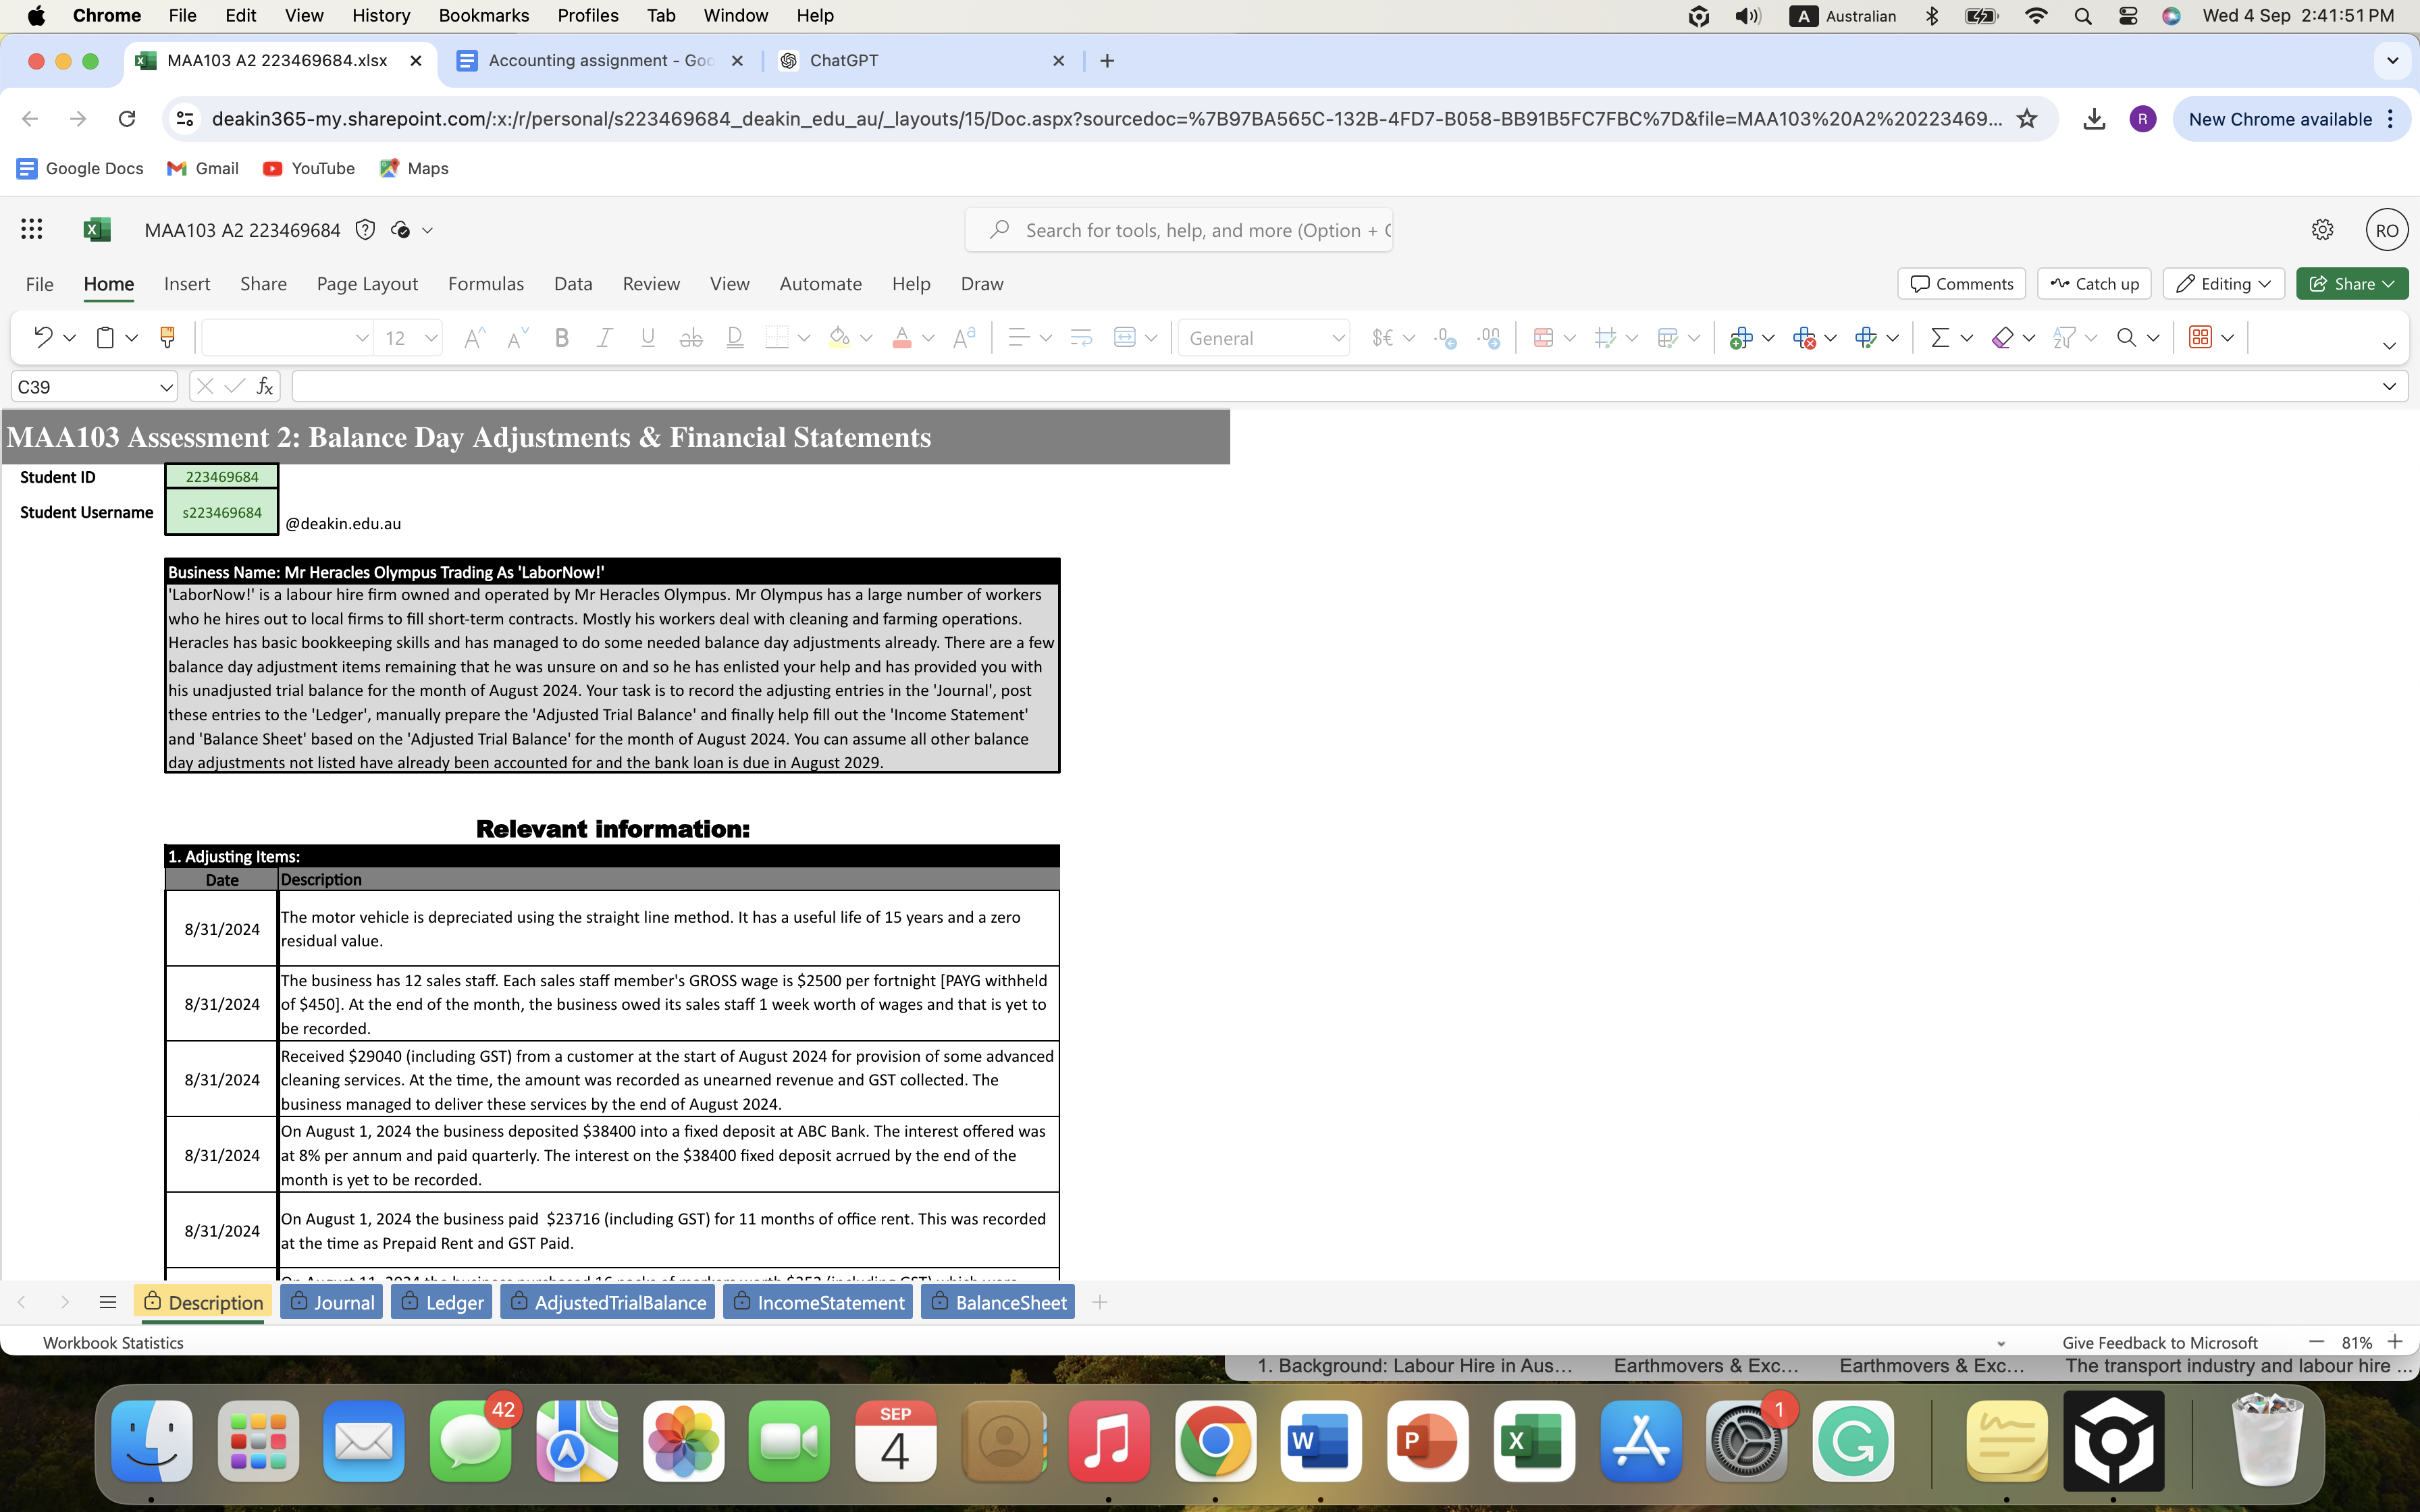Screen dimensions: 2420x1512
Task: Select the Italic formatting icon
Action: pos(604,337)
